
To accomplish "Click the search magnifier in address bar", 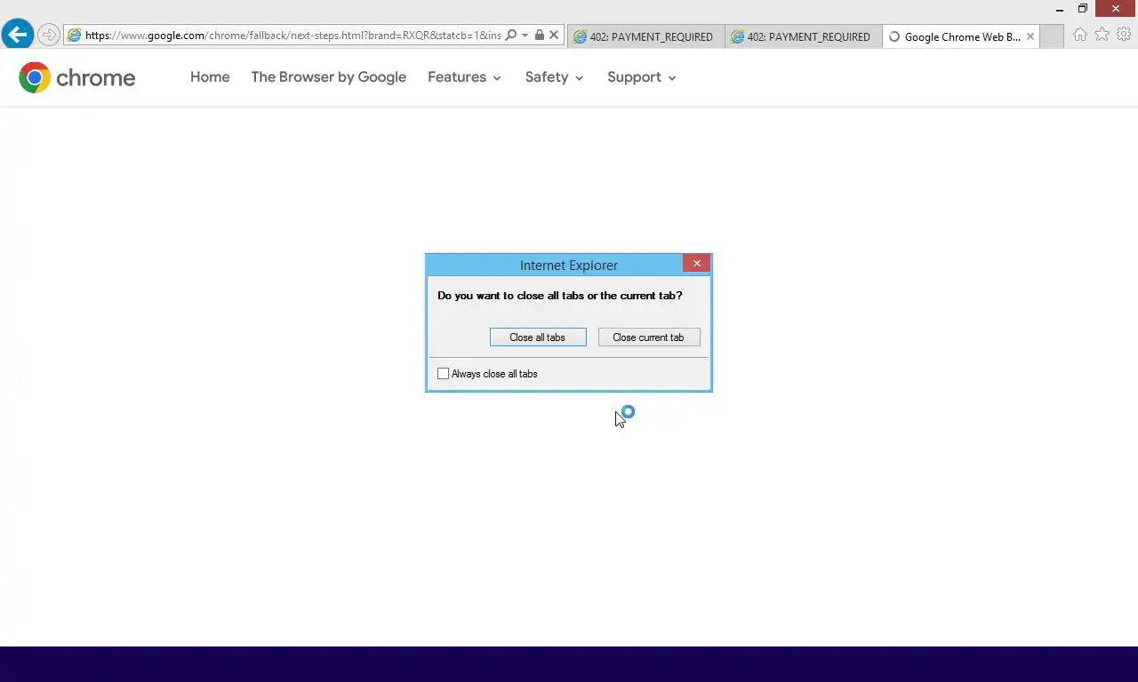I will [x=510, y=36].
